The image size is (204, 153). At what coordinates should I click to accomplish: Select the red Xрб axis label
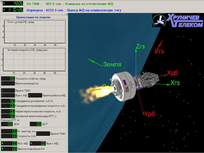pos(173,73)
